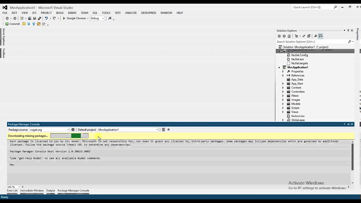Toggle Preview Selected Items in Solution Explorer

[x=320, y=36]
